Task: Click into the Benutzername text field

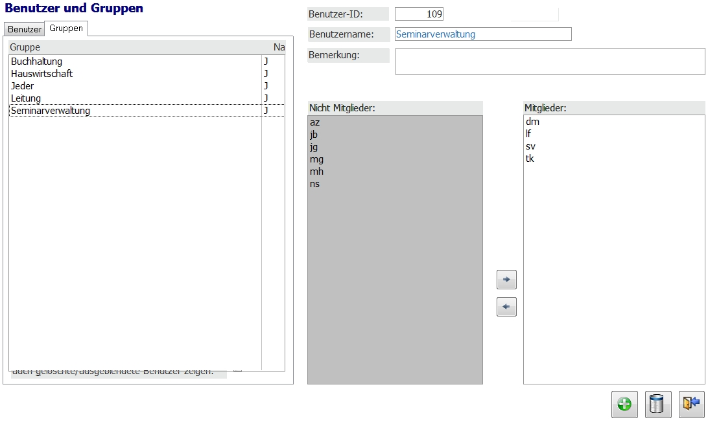Action: [x=482, y=34]
